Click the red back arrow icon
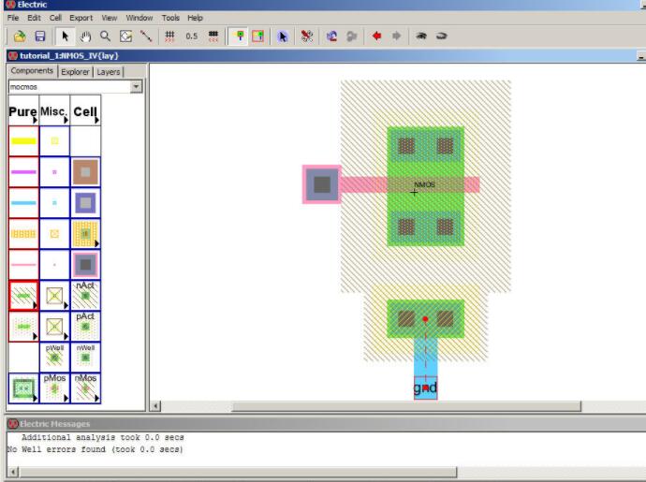 tap(376, 36)
